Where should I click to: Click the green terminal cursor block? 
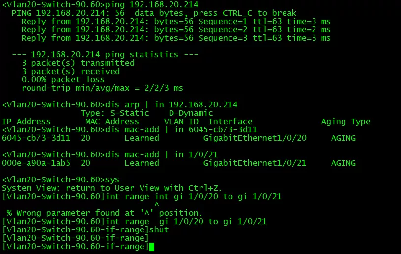[151, 247]
